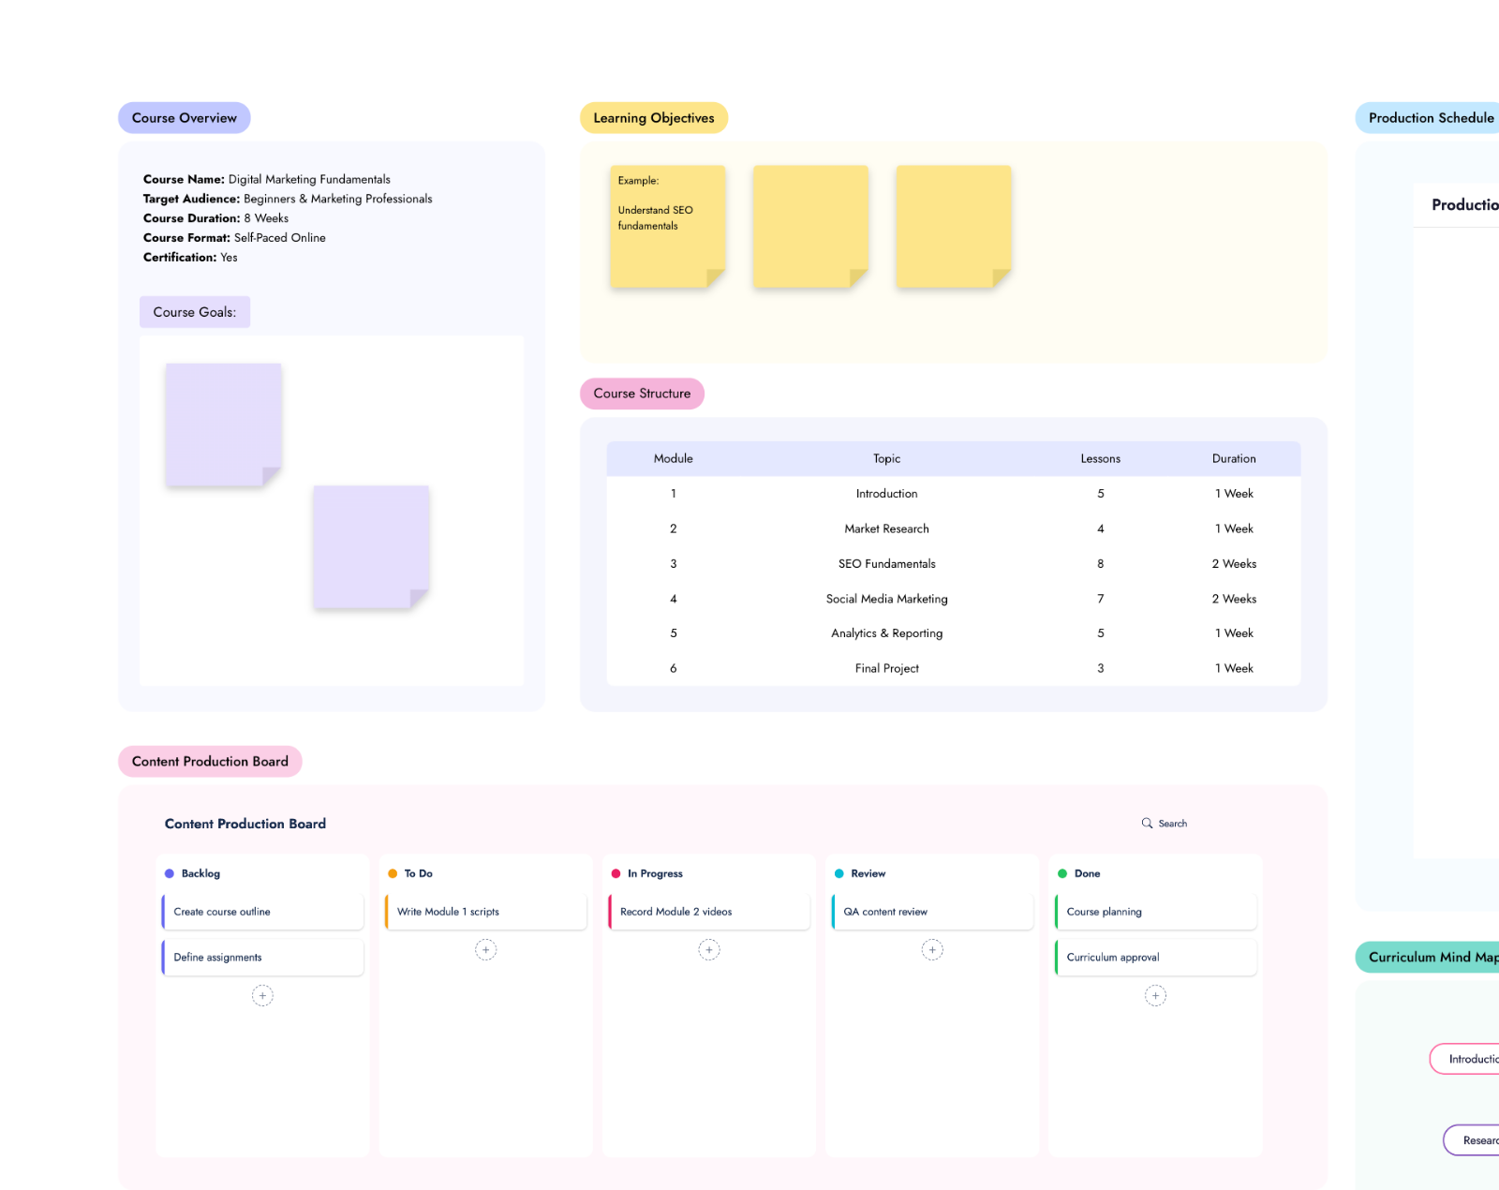Add a card under Backlog column
The height and width of the screenshot is (1190, 1499).
point(262,996)
